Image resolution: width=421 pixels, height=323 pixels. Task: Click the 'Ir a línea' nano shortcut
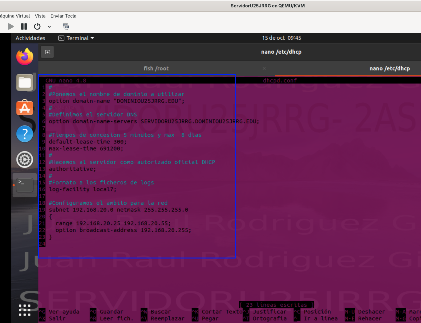pos(321,318)
